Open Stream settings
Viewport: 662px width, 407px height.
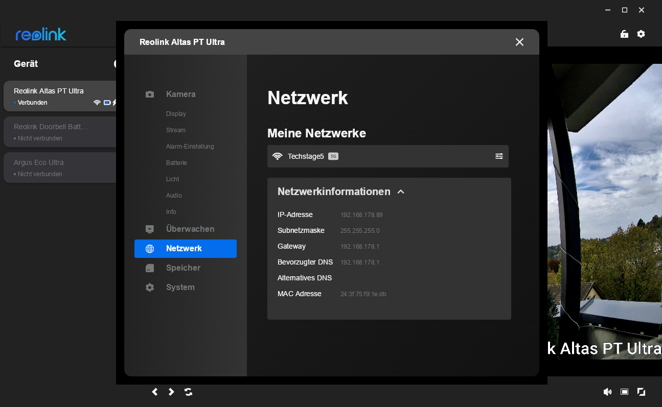(x=175, y=130)
